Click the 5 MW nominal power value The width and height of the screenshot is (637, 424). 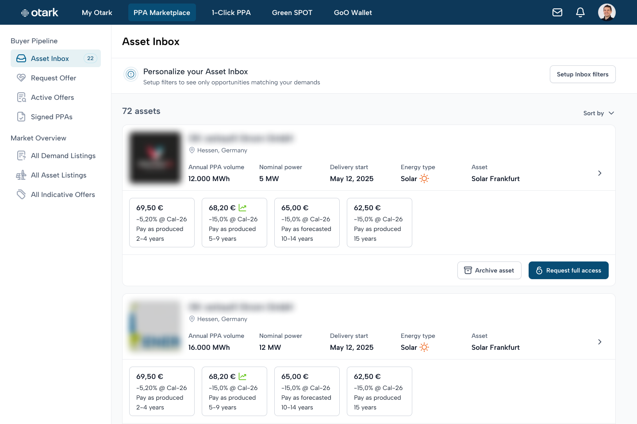(269, 179)
